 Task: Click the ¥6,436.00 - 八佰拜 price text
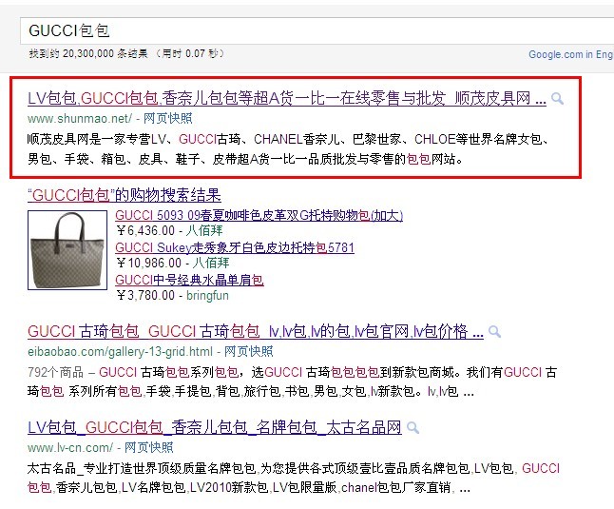pos(169,230)
